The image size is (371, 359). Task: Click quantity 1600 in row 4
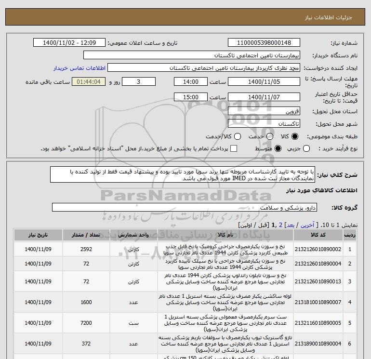86,302
